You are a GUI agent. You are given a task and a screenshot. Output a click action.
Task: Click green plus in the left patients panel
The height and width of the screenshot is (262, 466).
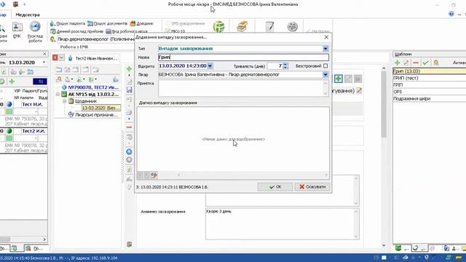pyautogui.click(x=12, y=81)
